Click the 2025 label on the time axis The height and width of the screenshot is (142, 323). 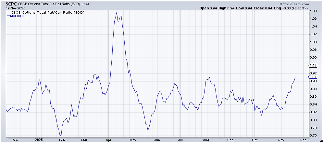(39, 140)
